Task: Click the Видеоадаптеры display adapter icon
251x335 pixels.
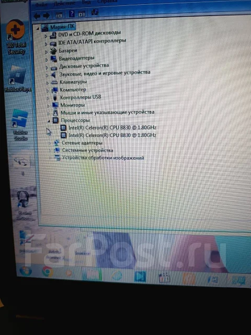Action: 53,59
